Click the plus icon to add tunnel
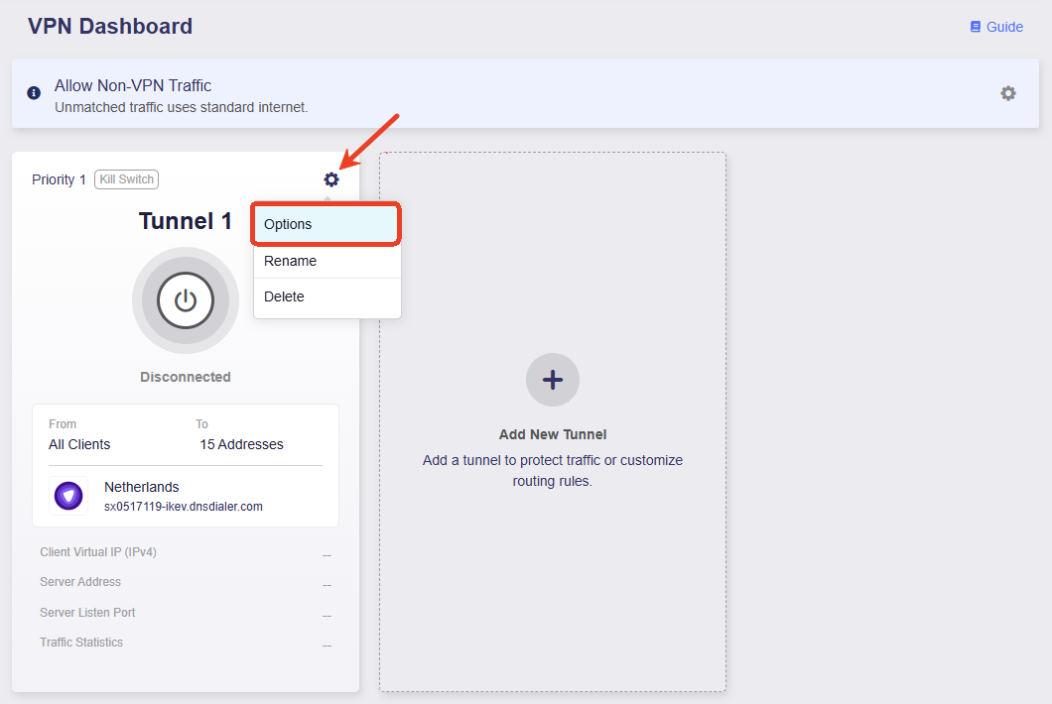1052x704 pixels. click(552, 380)
